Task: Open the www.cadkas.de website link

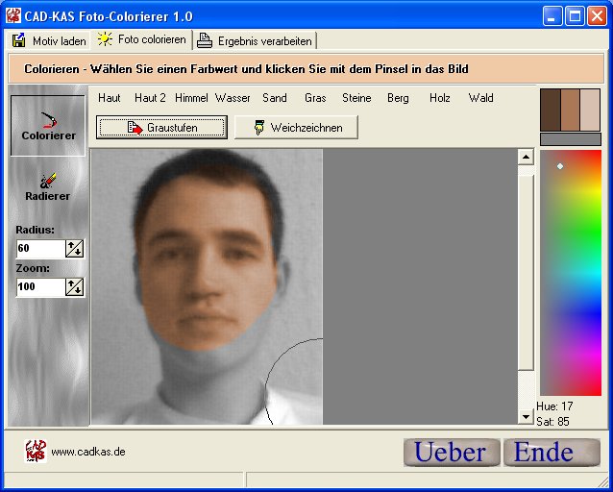Action: [88, 452]
